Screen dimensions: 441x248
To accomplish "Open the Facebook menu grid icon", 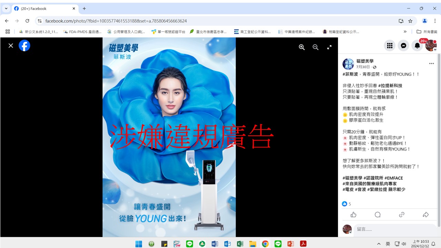I will (390, 45).
